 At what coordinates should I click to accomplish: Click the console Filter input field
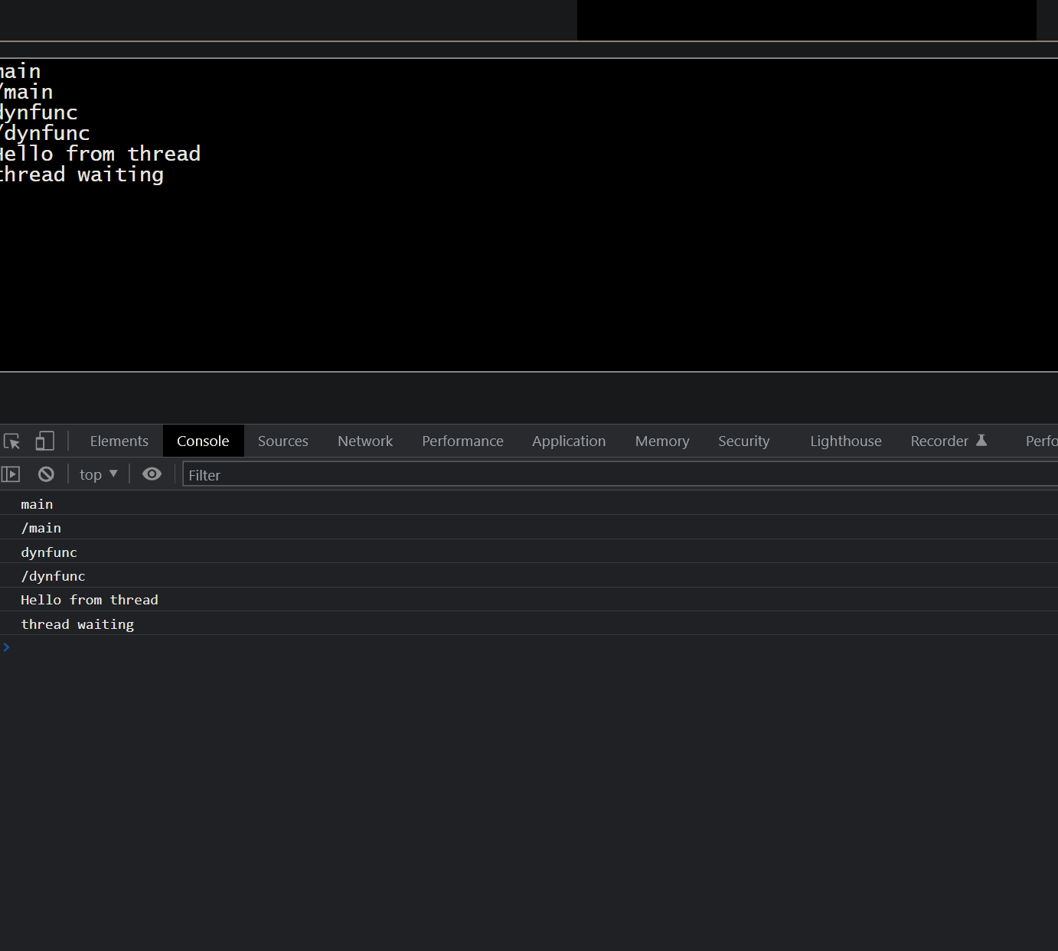tap(620, 475)
